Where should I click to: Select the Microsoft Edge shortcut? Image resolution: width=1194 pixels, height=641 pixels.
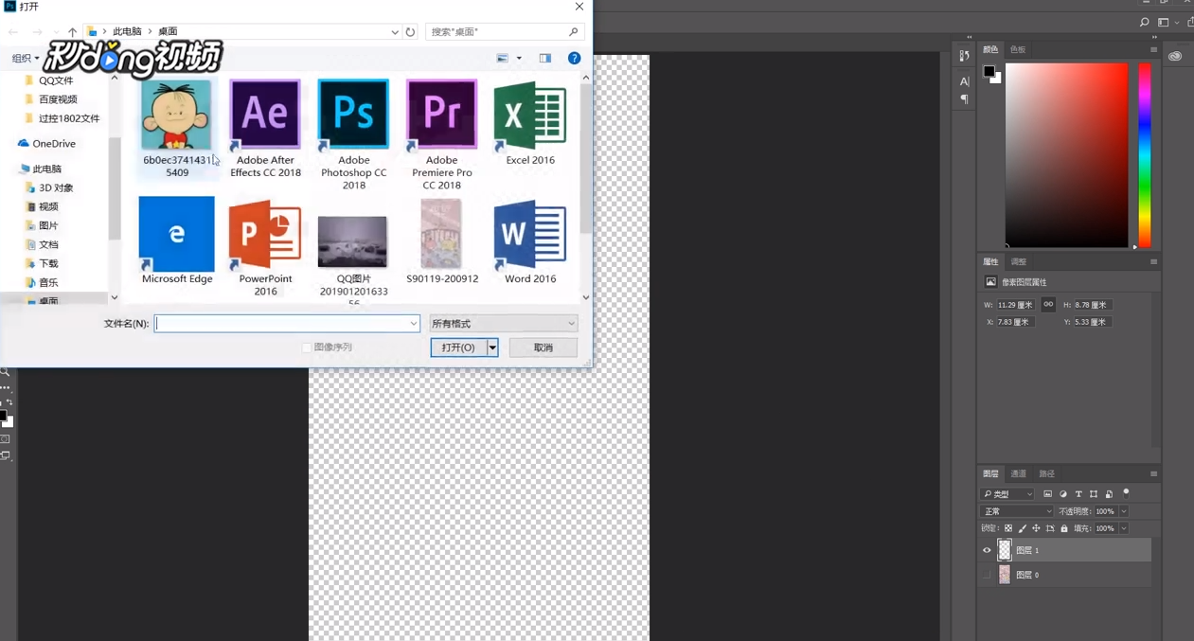177,240
